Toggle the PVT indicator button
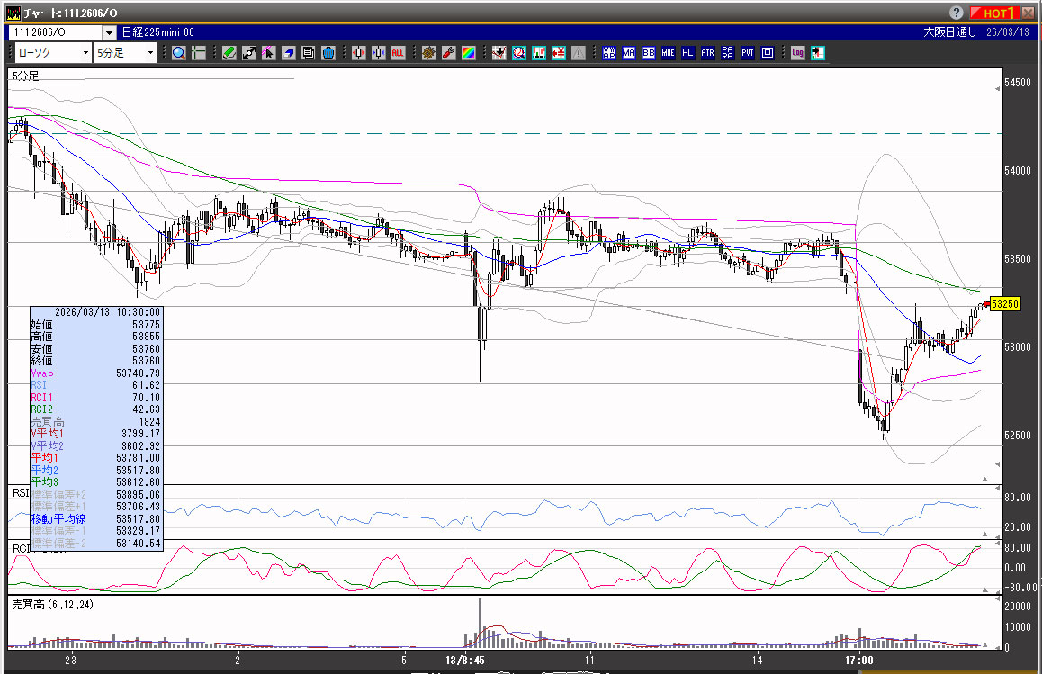Image resolution: width=1042 pixels, height=674 pixels. [748, 53]
